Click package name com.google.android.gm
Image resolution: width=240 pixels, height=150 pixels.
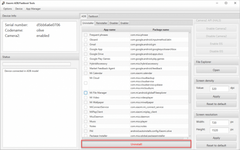coord(143,44)
